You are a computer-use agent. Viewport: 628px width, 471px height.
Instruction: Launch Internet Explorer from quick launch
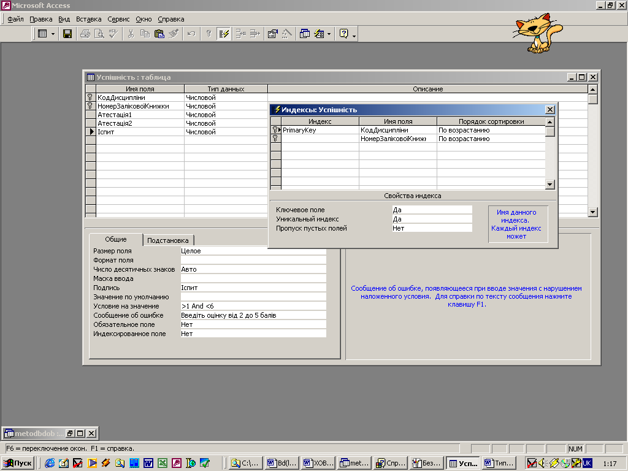50,463
